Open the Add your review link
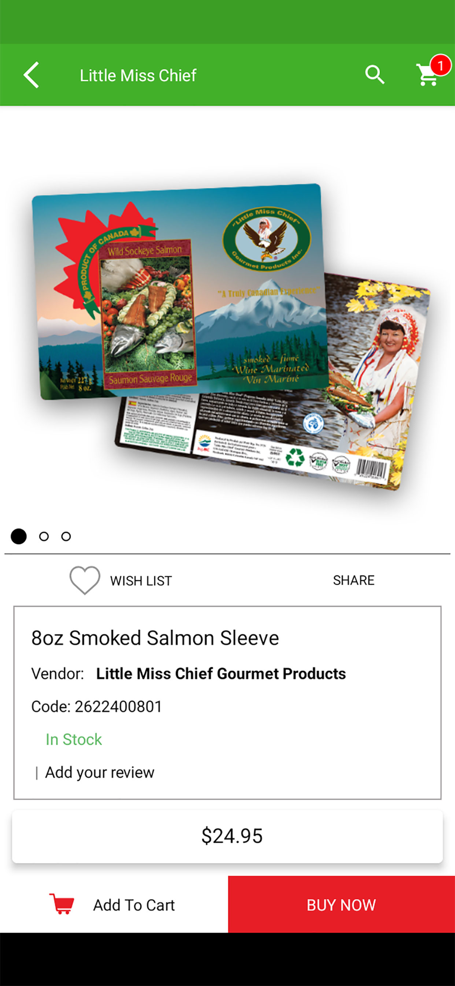The height and width of the screenshot is (986, 455). coord(99,772)
